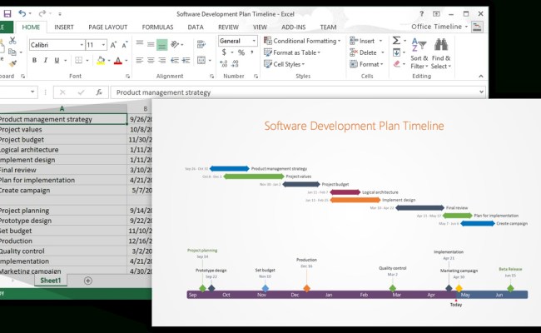The height and width of the screenshot is (333, 541).
Task: Click the Office Timeline account button
Action: click(439, 27)
